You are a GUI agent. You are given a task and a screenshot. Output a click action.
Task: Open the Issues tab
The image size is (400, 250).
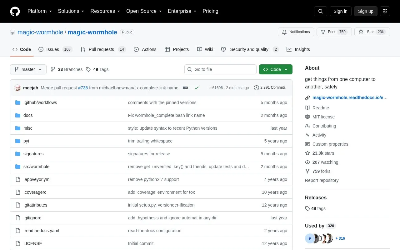55,49
